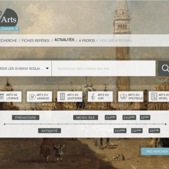The height and width of the screenshot is (169, 169).
Task: Click the magnifying glass search icon
Action: tap(164, 69)
